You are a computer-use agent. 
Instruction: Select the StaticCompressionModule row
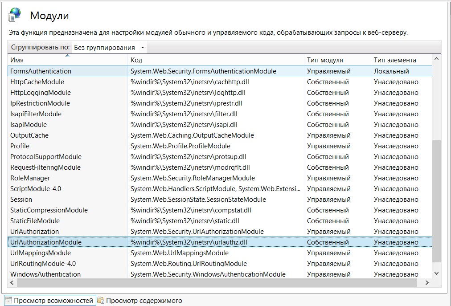click(220, 210)
